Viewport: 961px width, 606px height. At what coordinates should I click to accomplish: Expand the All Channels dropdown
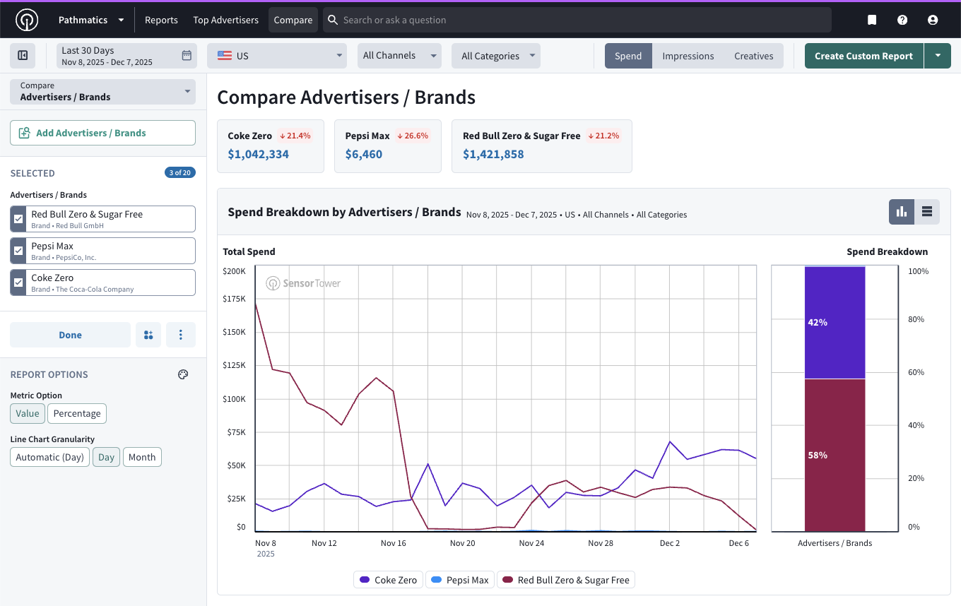[399, 56]
